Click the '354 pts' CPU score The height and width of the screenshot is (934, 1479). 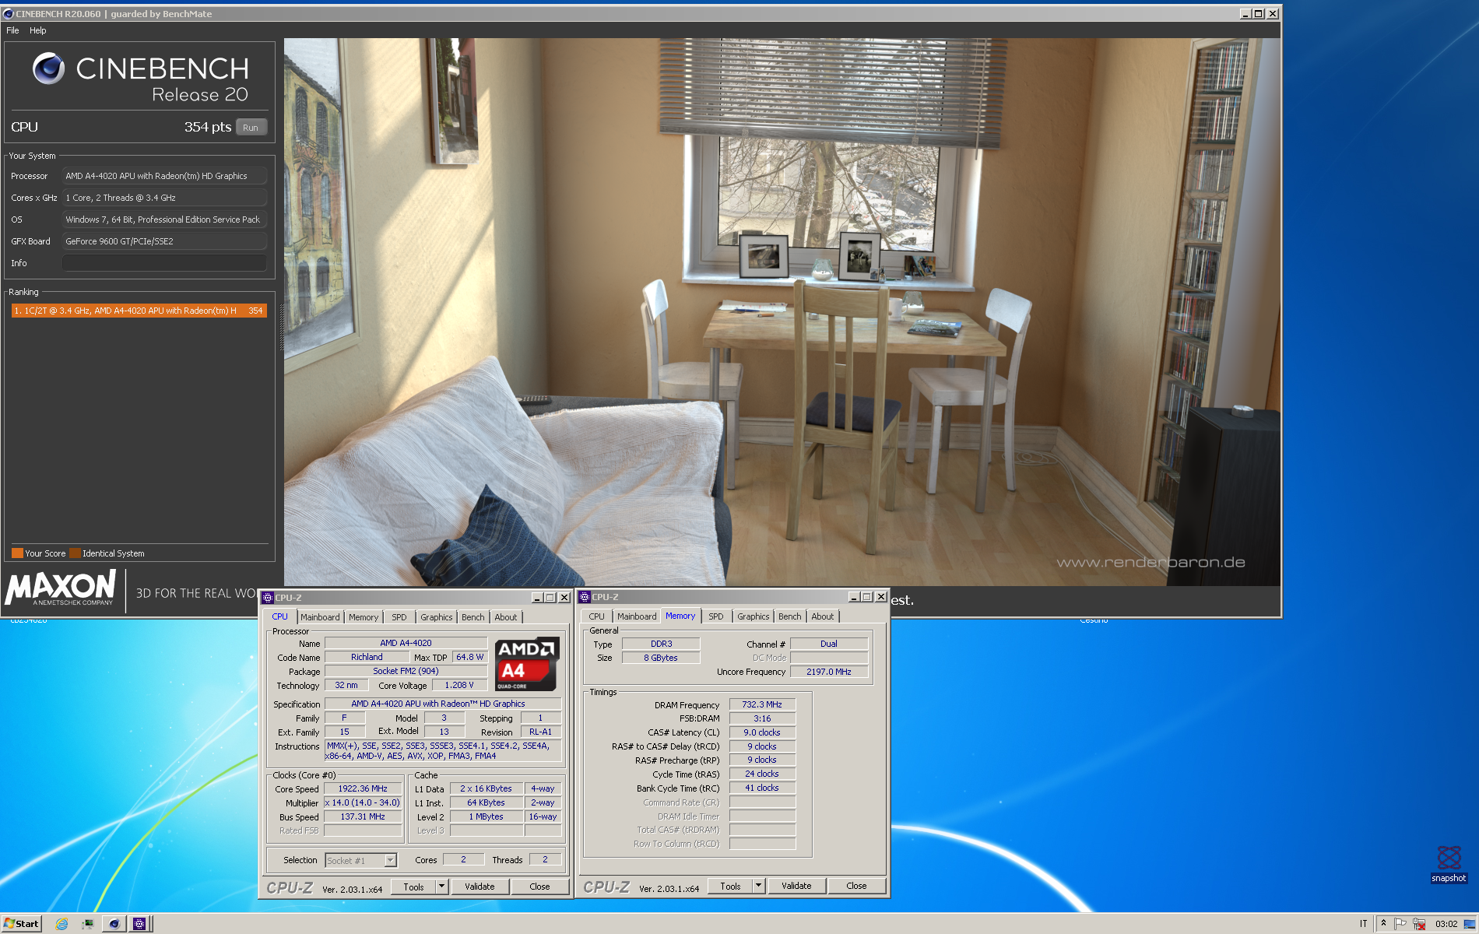[207, 127]
